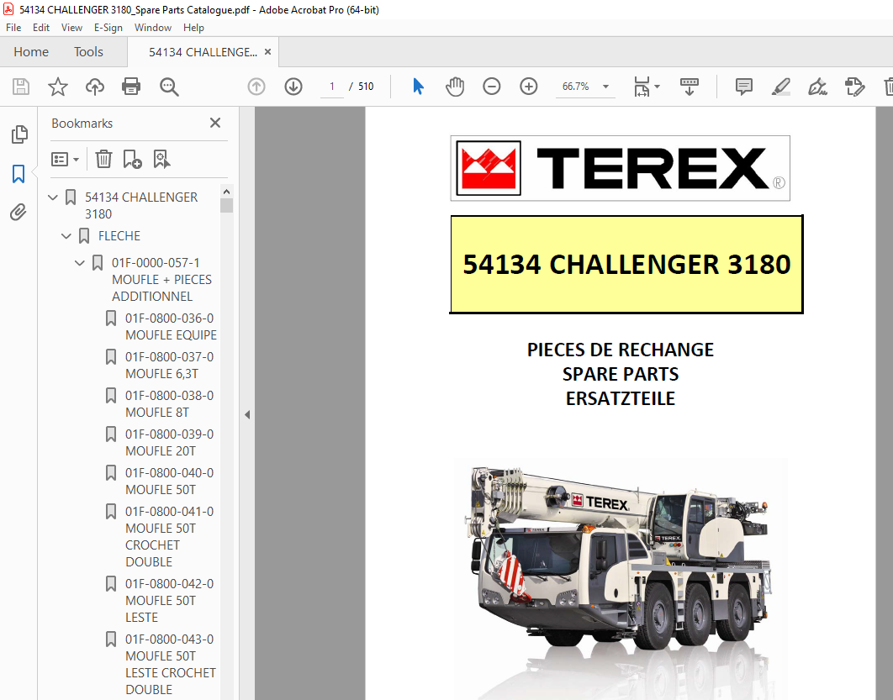Click the page number input field

(x=332, y=87)
